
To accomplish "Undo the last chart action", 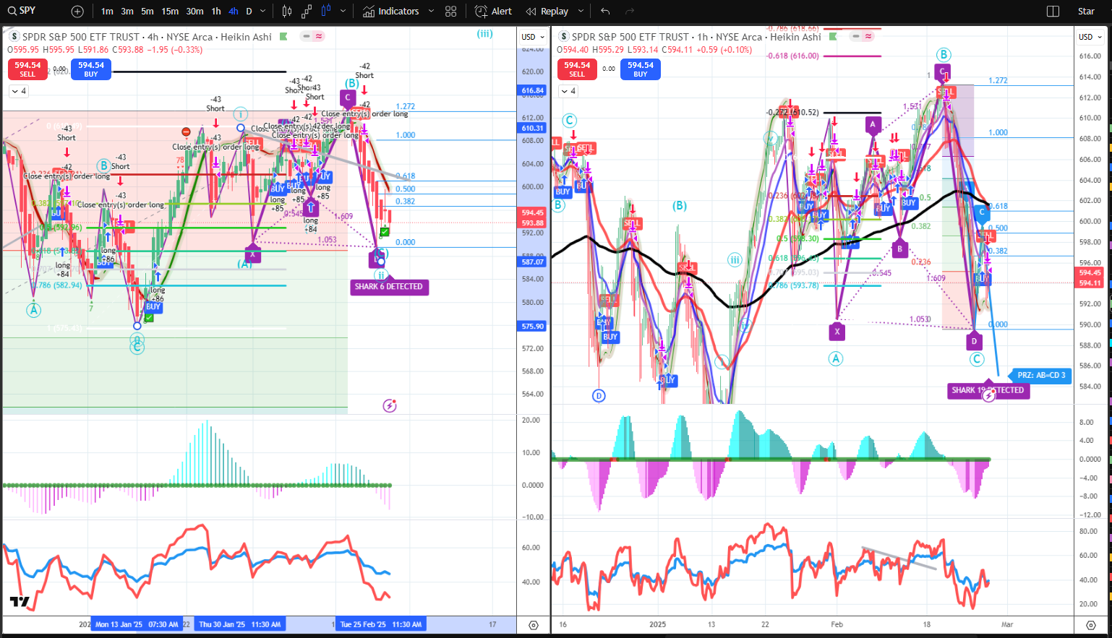I will (605, 12).
